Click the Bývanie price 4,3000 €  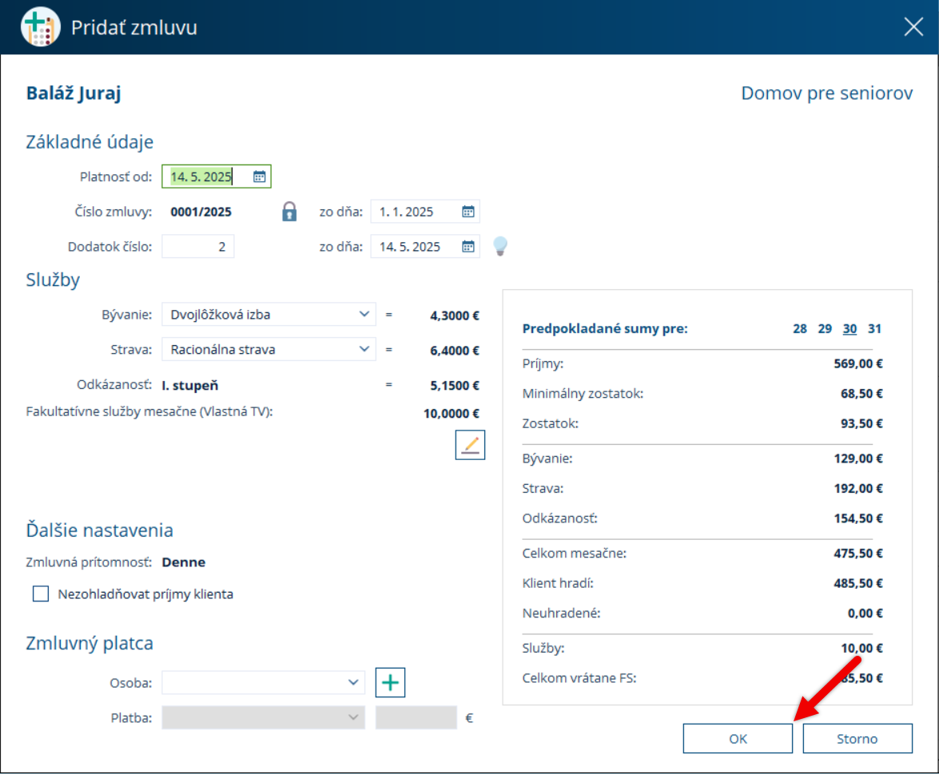click(x=455, y=316)
